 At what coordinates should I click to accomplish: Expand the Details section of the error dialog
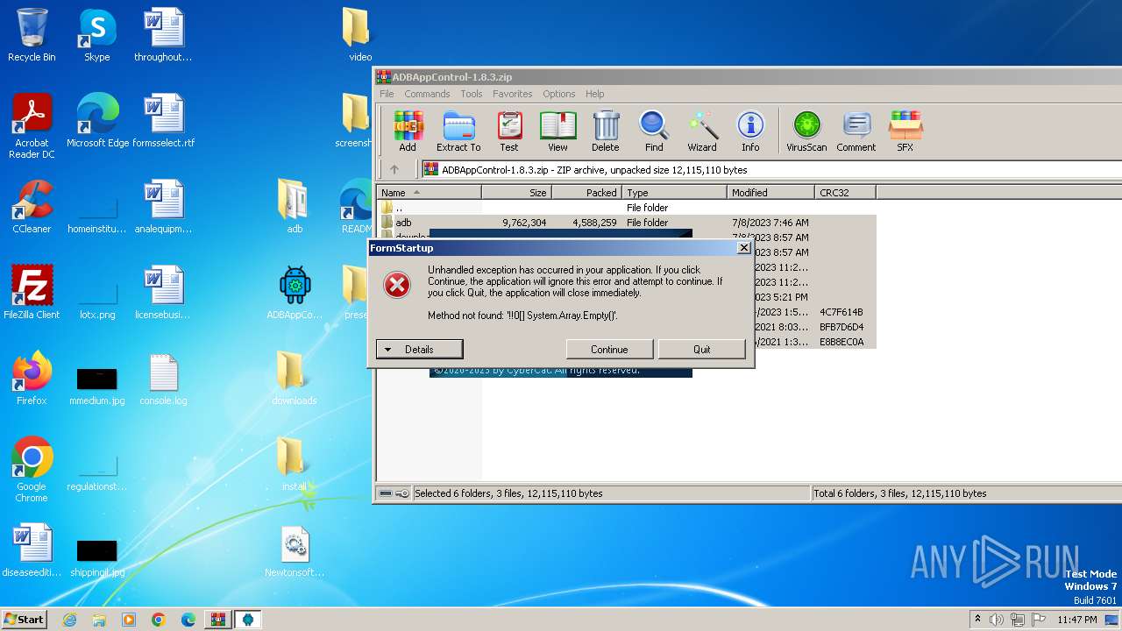pyautogui.click(x=419, y=349)
